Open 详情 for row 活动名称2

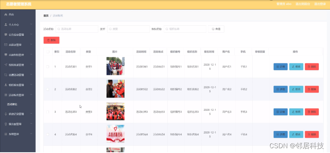281,89
